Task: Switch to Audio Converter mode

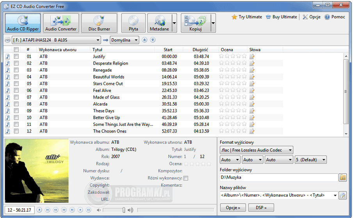Action: (x=61, y=23)
